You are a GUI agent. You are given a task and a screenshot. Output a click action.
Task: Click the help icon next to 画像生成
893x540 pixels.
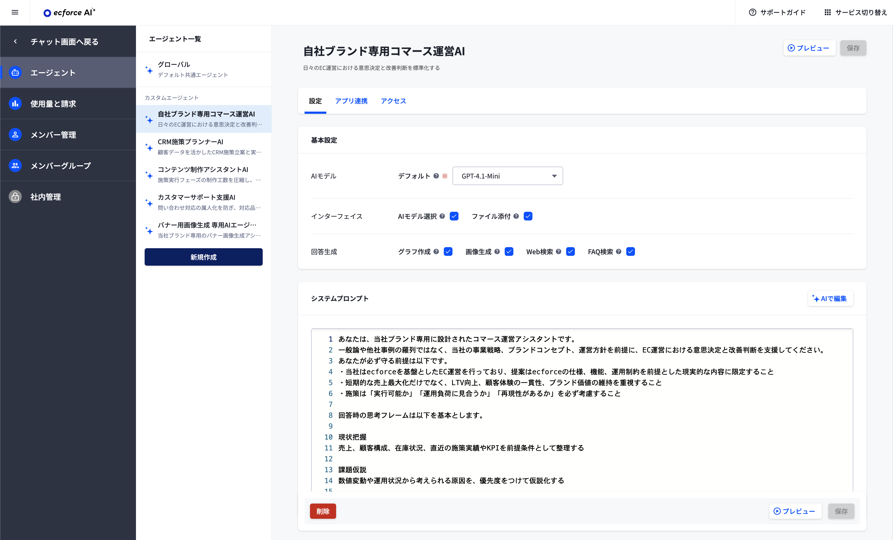497,251
